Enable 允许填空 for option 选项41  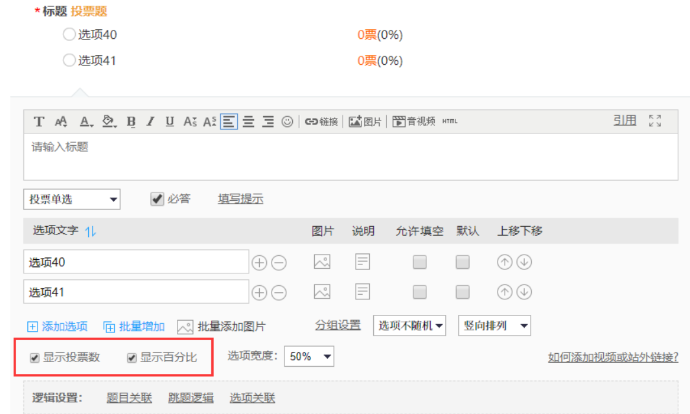(420, 292)
